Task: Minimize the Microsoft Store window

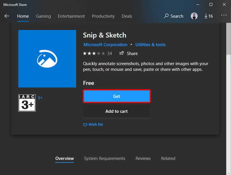Action: point(198,4)
